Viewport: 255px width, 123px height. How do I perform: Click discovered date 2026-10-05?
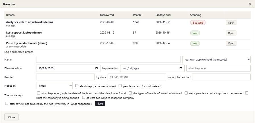[107, 43]
